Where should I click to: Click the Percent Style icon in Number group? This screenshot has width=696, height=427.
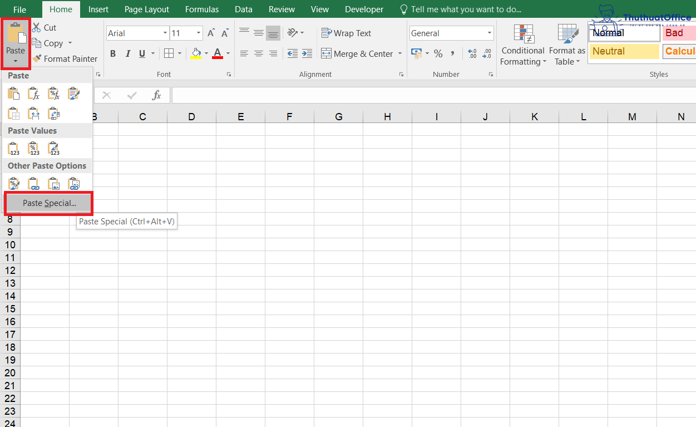pyautogui.click(x=438, y=53)
